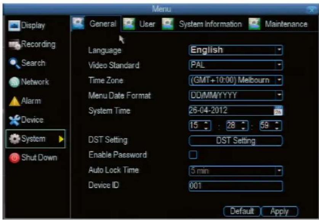Image resolution: width=319 pixels, height=220 pixels.
Task: Click the Device wrench icon
Action: [14, 120]
